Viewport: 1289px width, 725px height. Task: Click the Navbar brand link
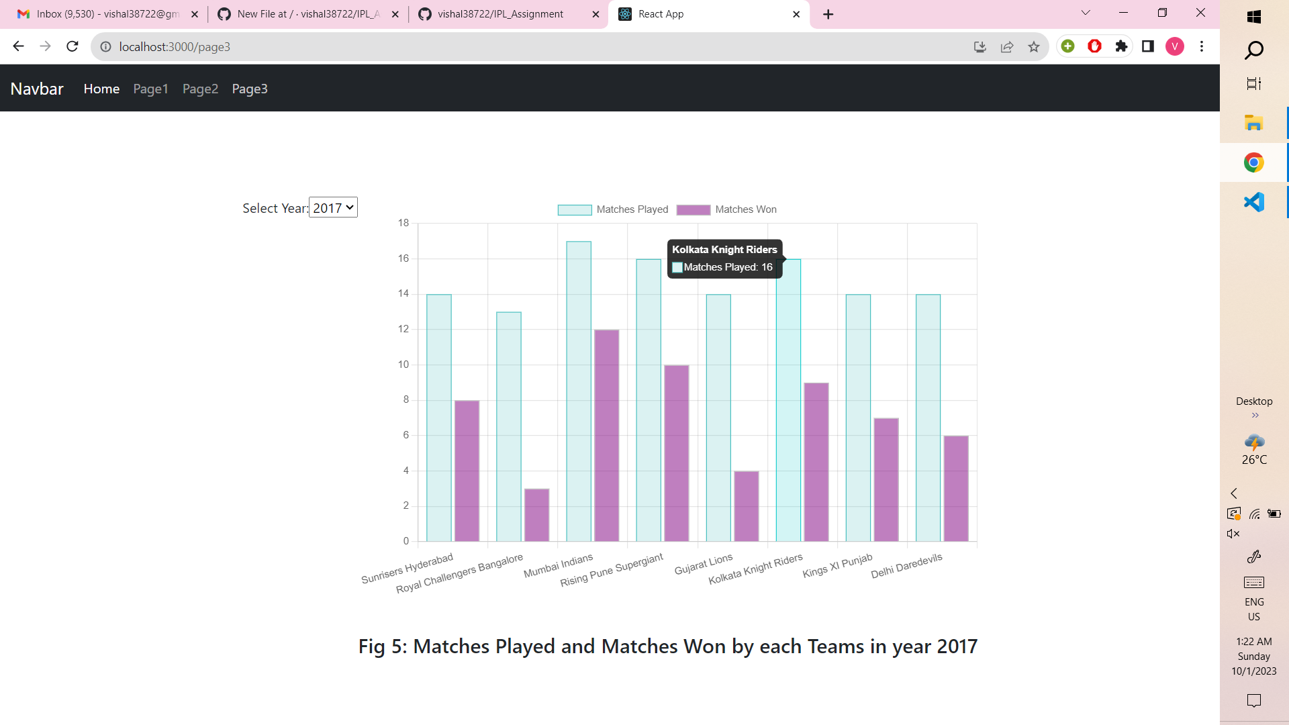tap(37, 89)
